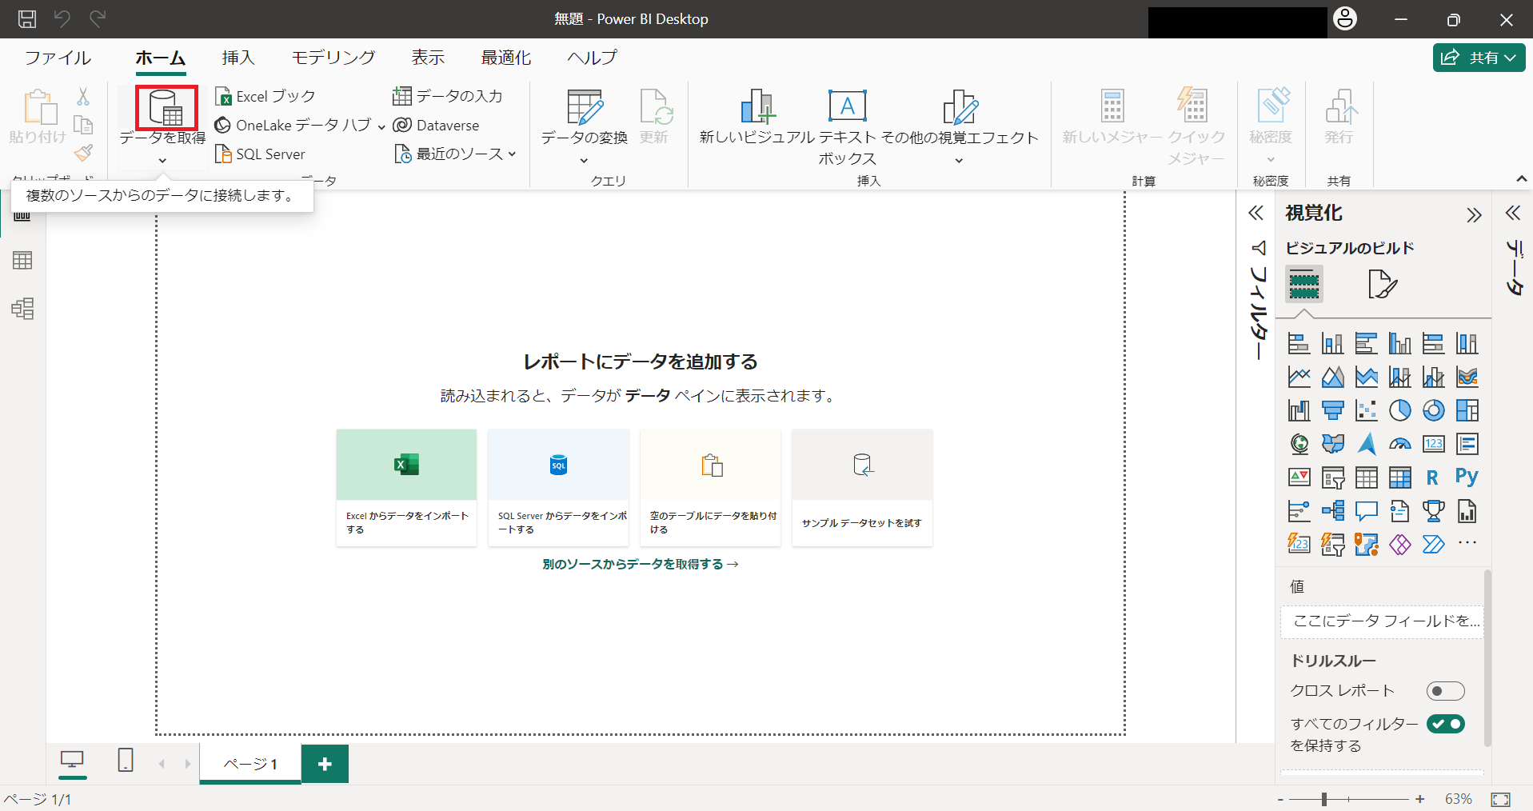Open ヘルプ ribbon tab
1533x811 pixels.
click(x=592, y=58)
